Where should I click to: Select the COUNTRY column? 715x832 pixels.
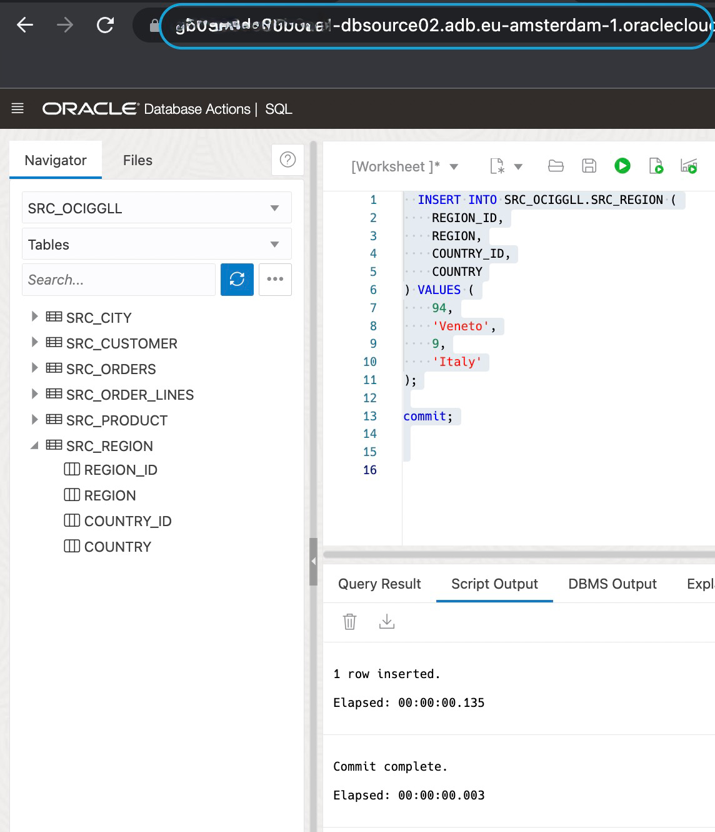tap(117, 547)
